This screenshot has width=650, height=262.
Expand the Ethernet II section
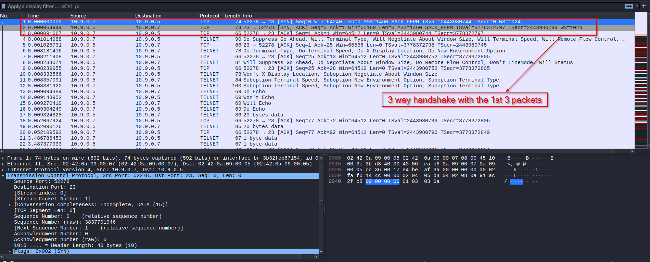click(3, 164)
